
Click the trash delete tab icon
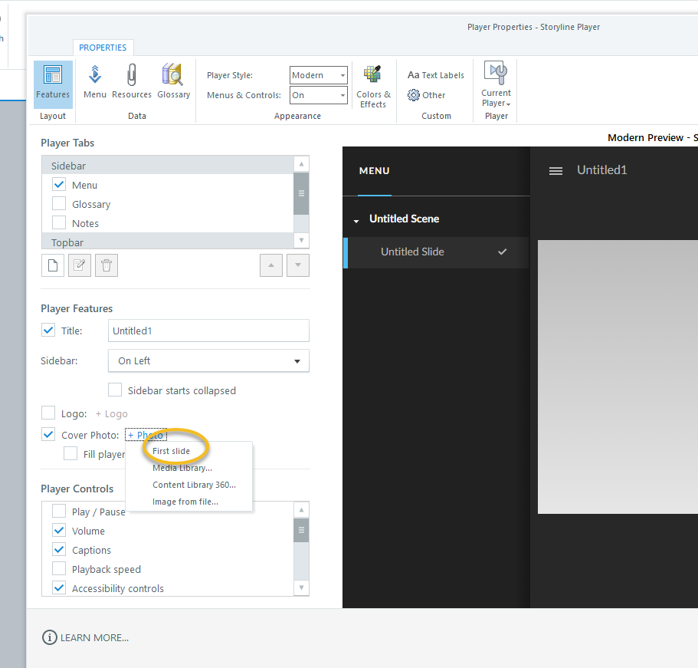click(107, 265)
